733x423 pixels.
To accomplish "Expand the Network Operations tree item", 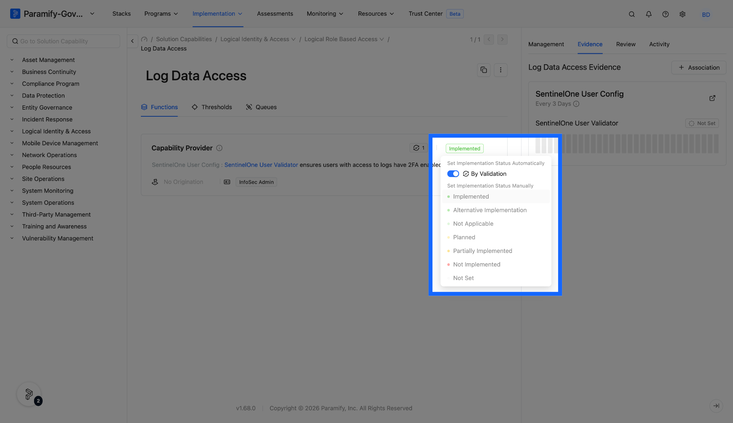I will [12, 155].
